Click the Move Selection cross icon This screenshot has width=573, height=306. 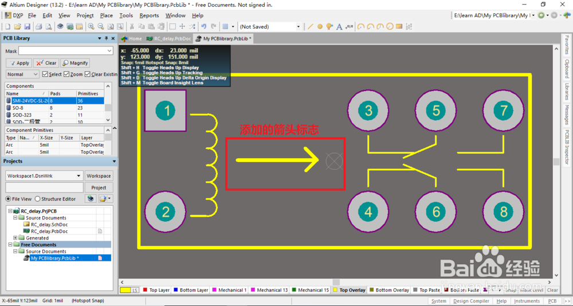pyautogui.click(x=182, y=27)
